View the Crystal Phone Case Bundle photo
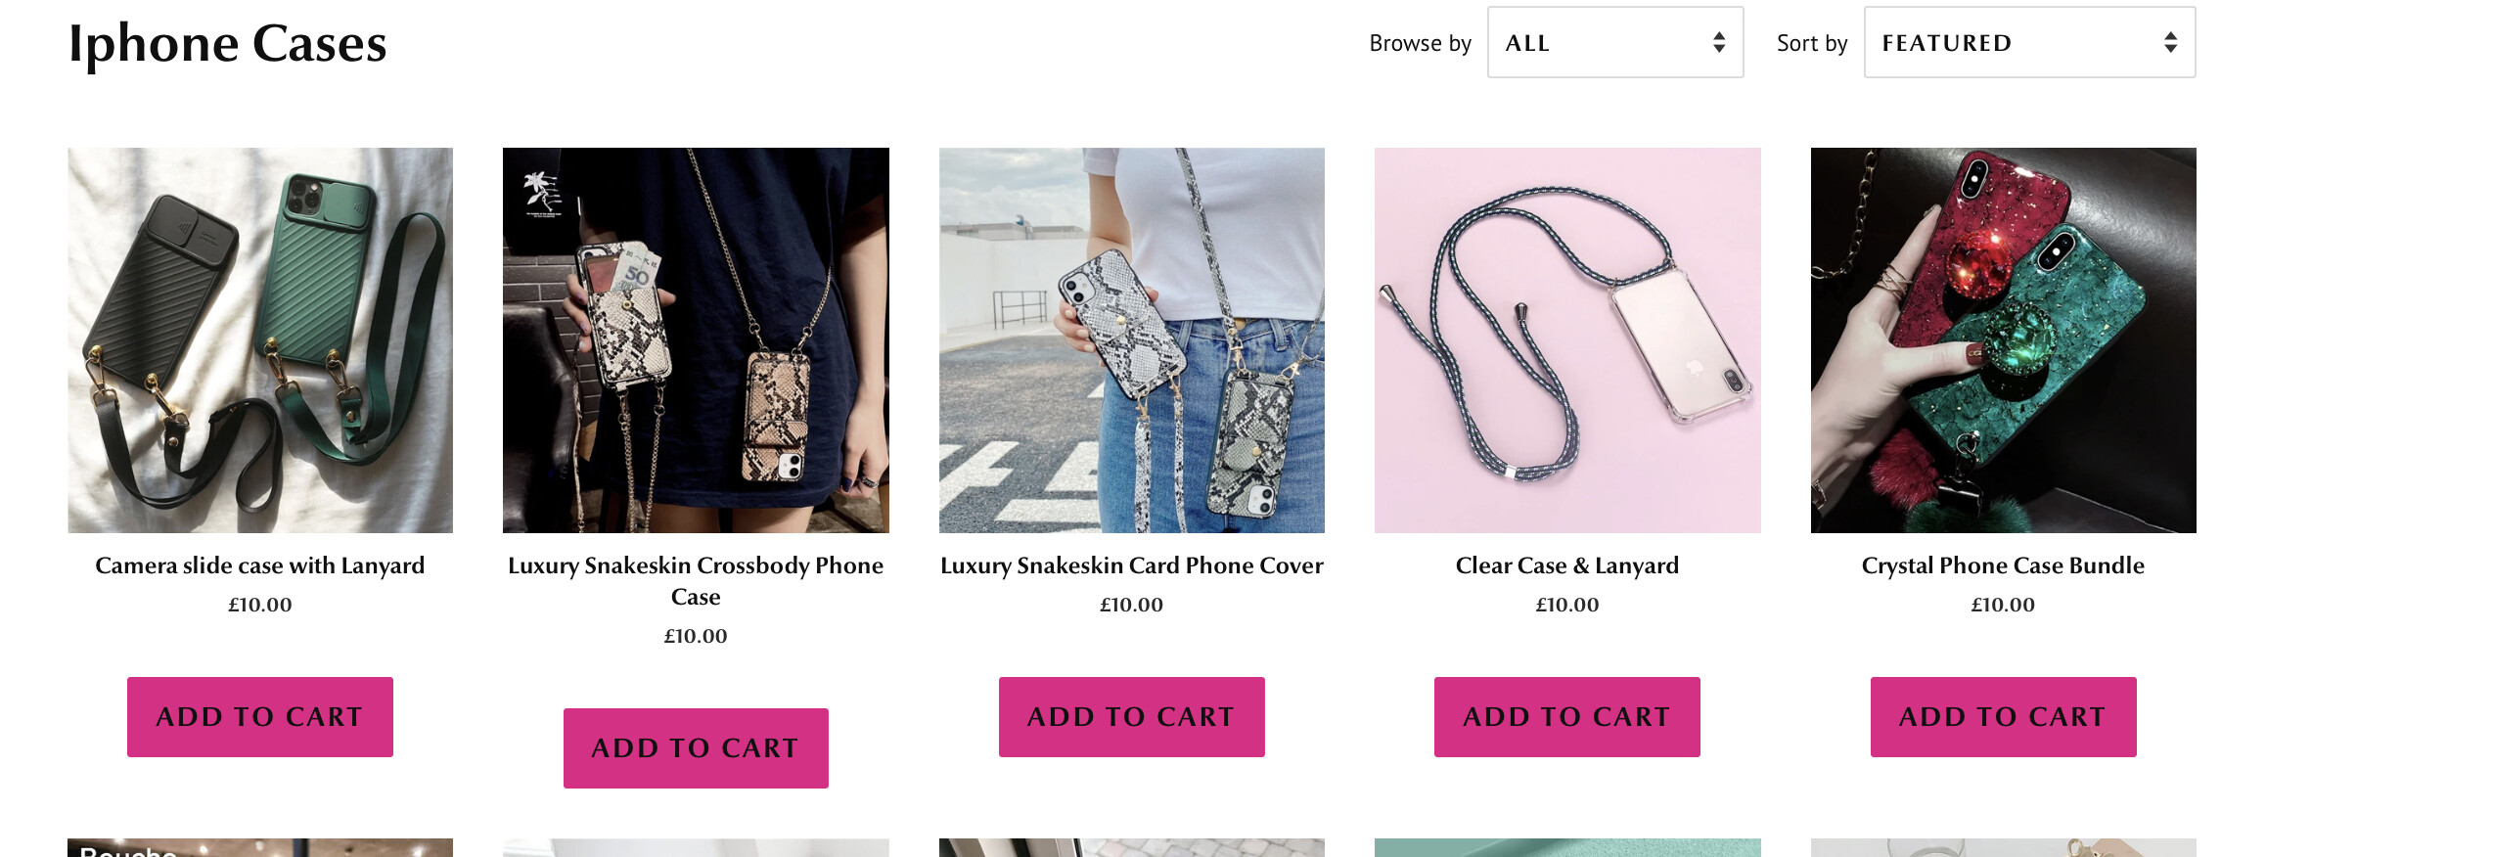 (x=2003, y=339)
